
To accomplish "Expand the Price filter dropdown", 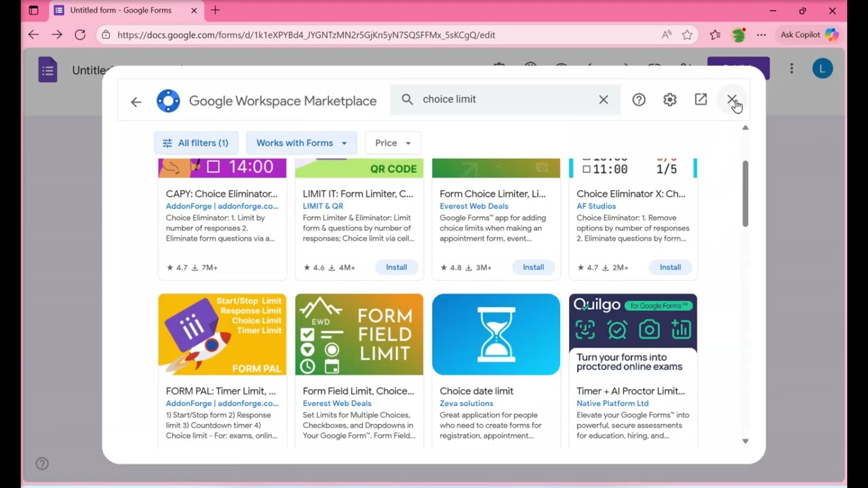I will (x=393, y=143).
